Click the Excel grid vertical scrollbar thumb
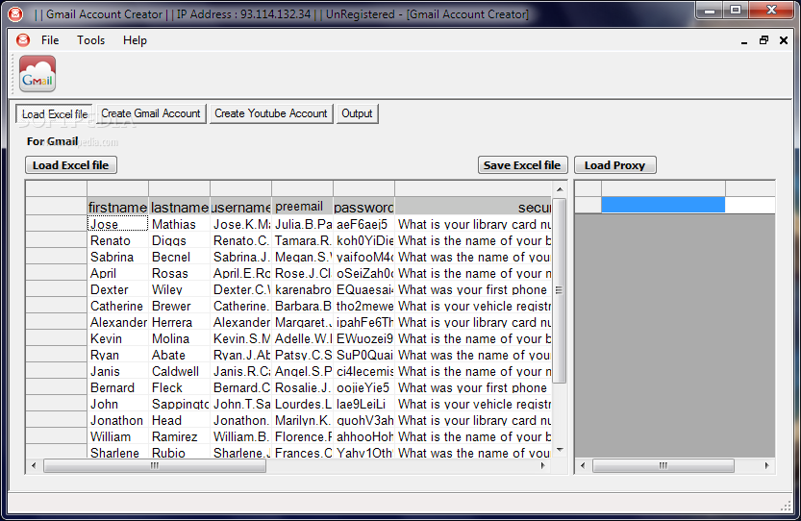The height and width of the screenshot is (521, 801). pyautogui.click(x=560, y=290)
